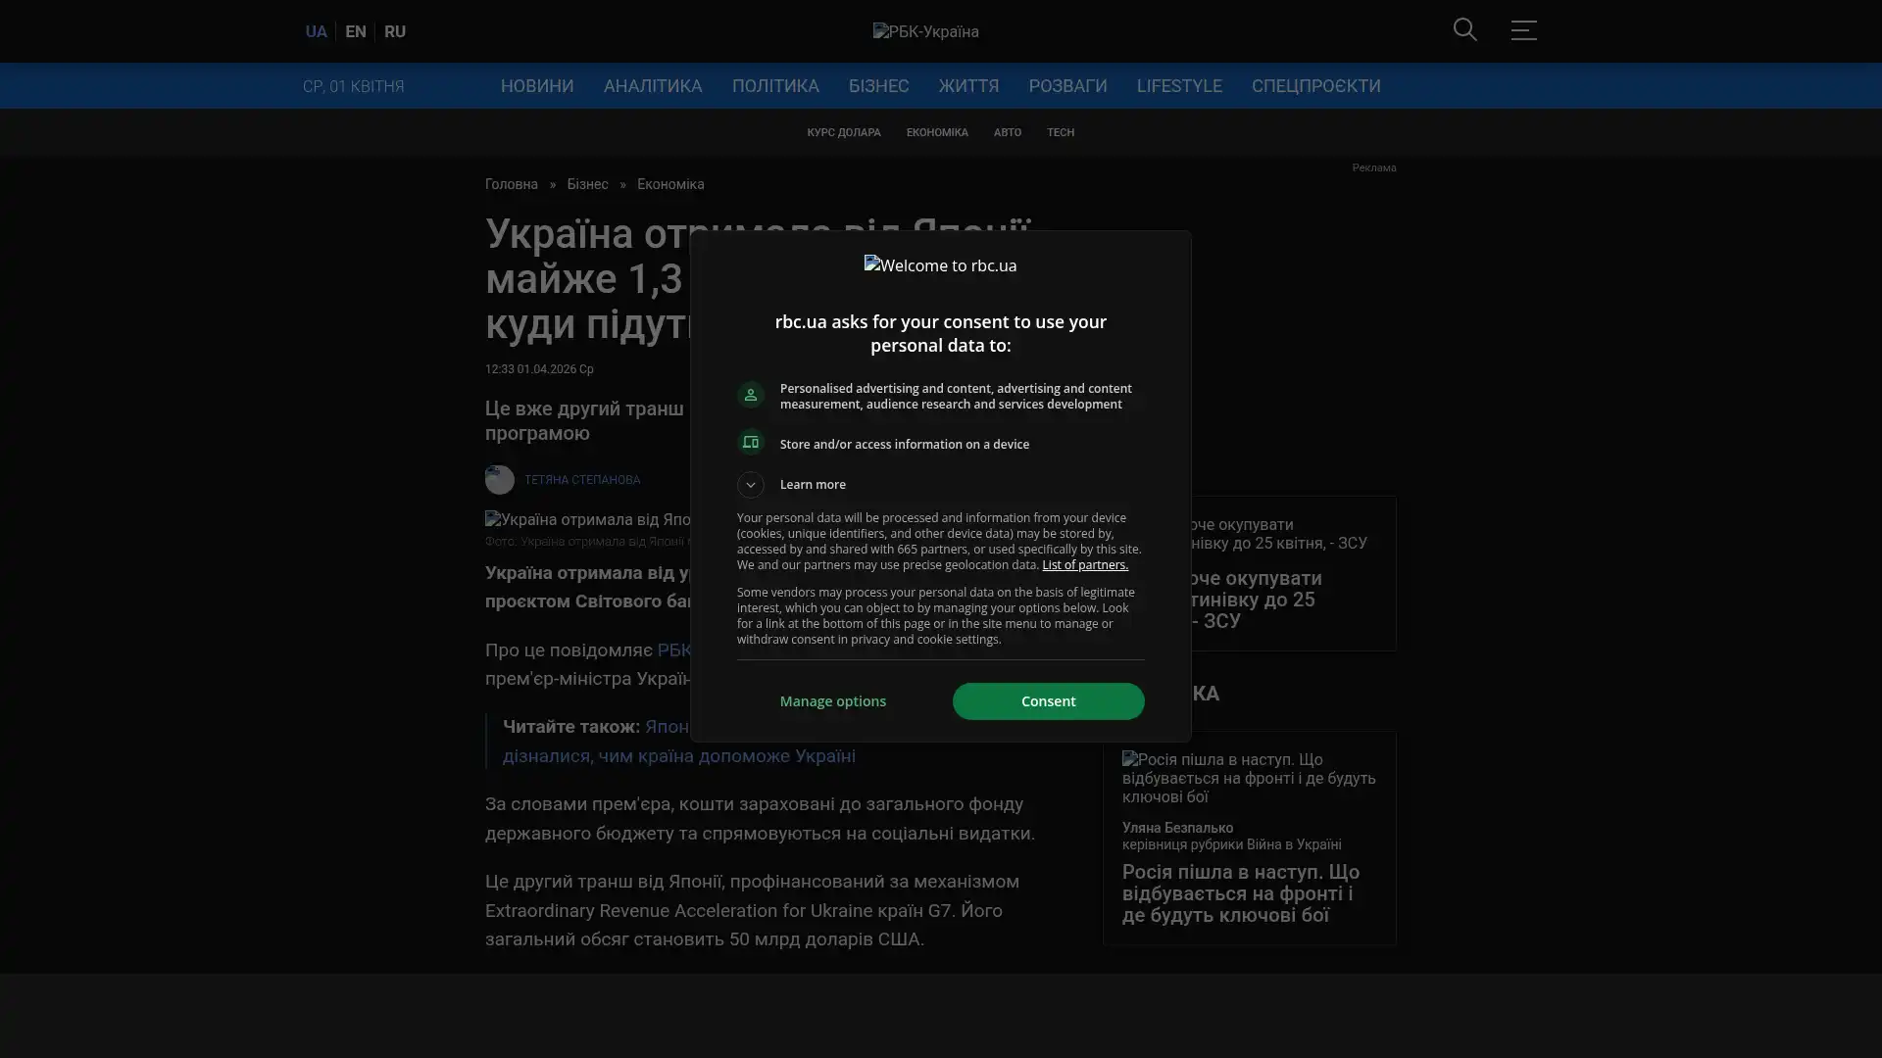This screenshot has height=1058, width=1882.
Task: Open the СПЕЦПРОЄКТИ menu item
Action: 1314,86
